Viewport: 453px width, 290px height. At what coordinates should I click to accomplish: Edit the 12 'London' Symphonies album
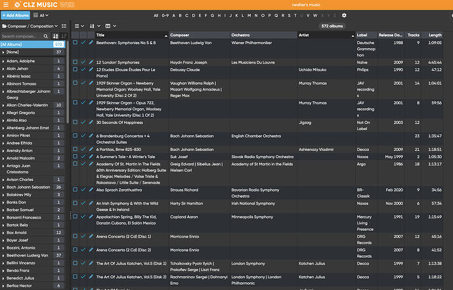[91, 62]
